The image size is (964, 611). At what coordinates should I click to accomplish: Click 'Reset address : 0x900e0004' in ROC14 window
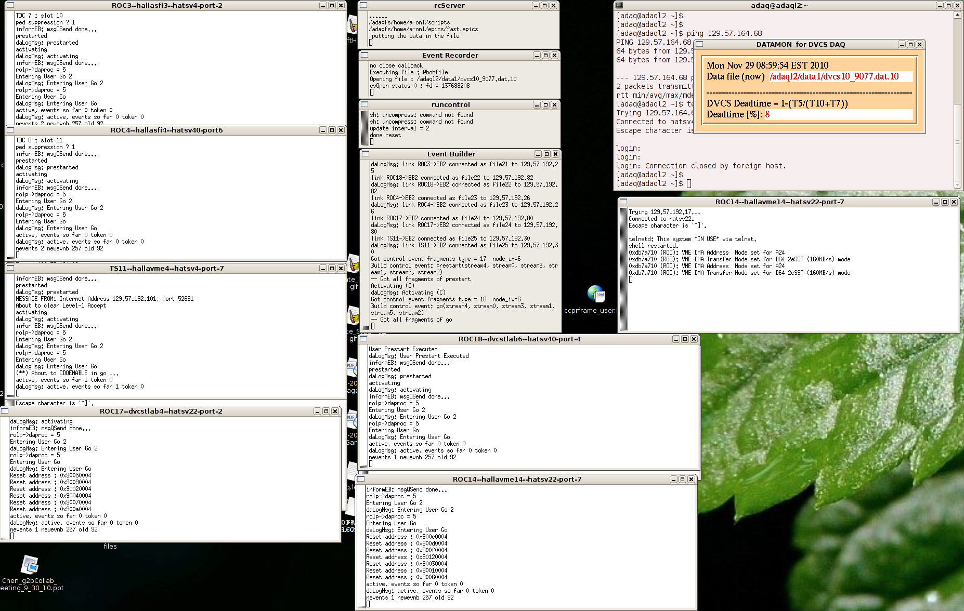407,537
